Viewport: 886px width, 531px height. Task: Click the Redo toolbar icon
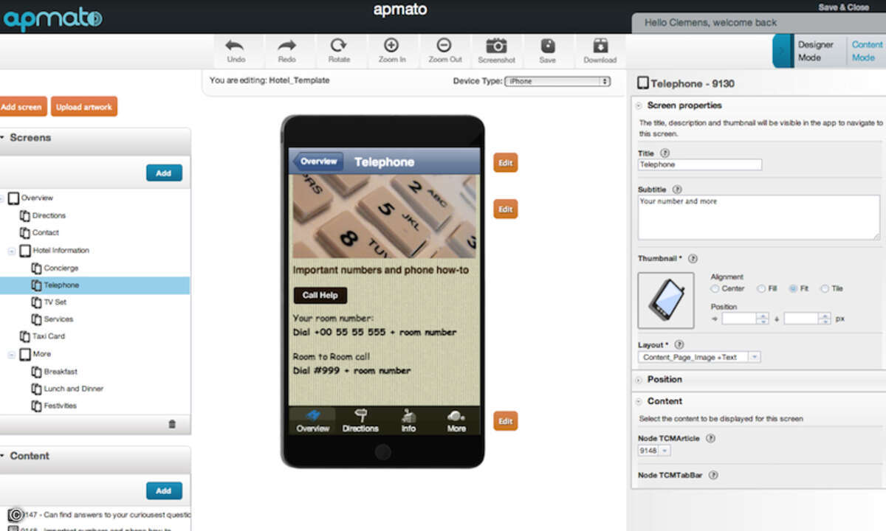point(287,51)
